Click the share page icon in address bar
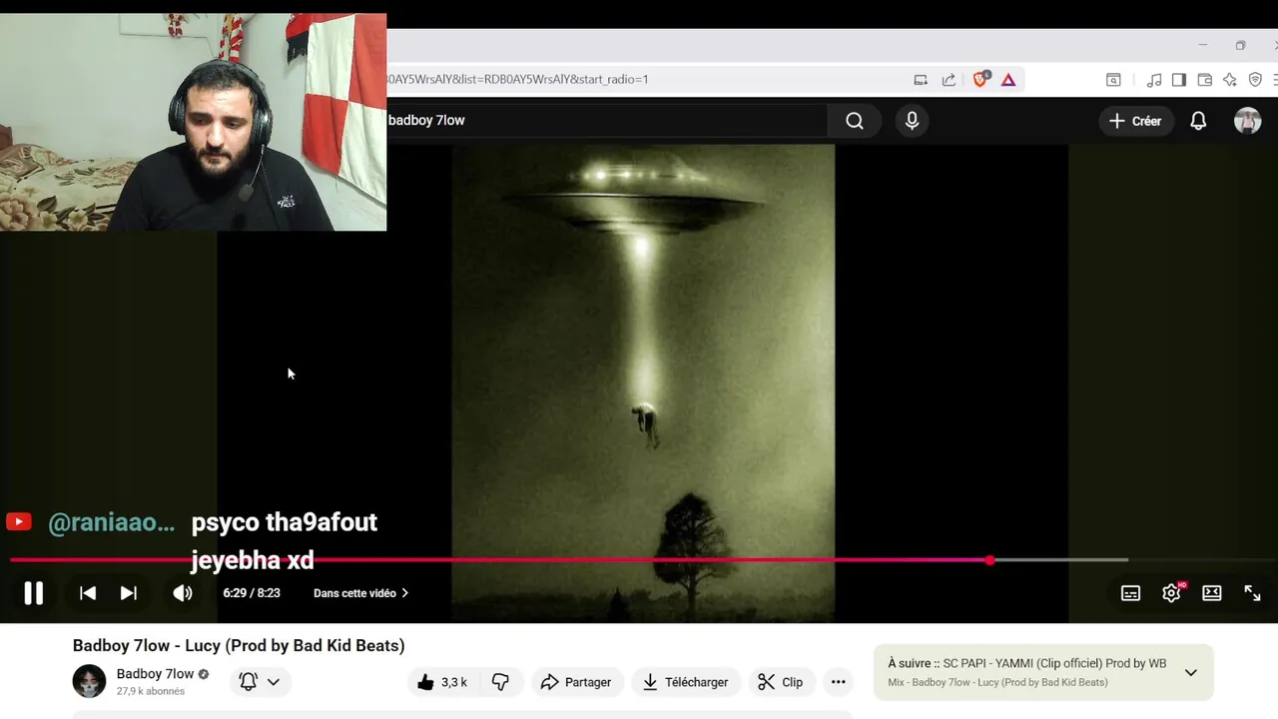1278x719 pixels. click(949, 80)
